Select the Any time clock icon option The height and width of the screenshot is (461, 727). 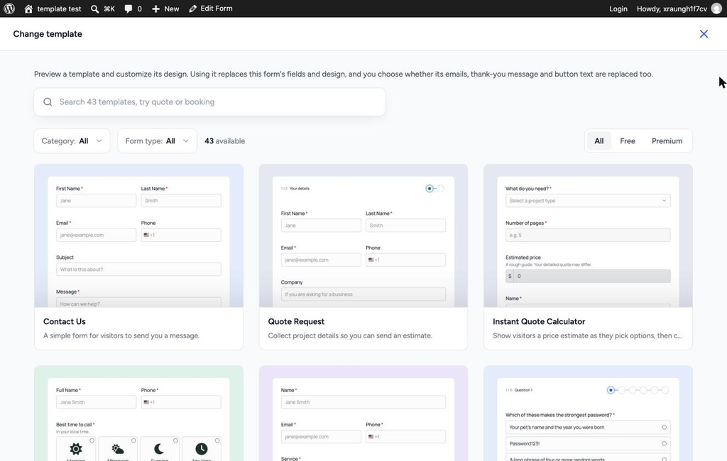pos(201,448)
